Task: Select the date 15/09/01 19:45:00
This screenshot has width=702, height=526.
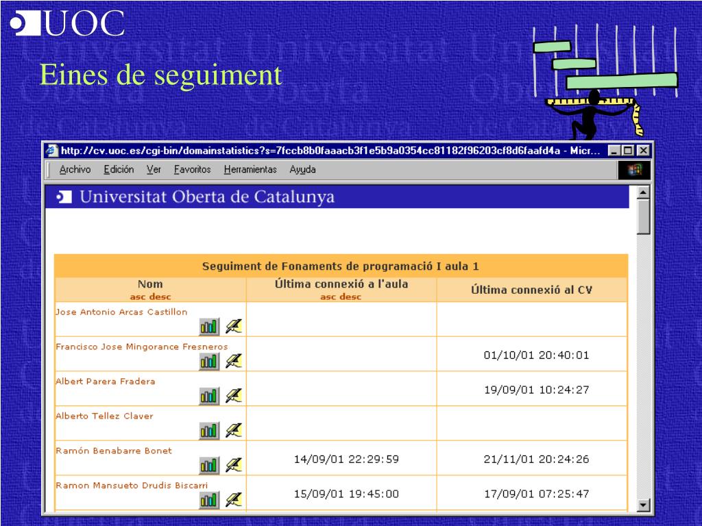Action: click(346, 494)
